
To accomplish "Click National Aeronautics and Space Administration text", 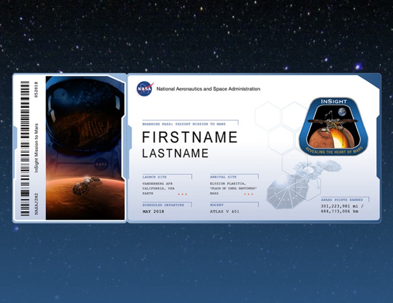I will (208, 89).
